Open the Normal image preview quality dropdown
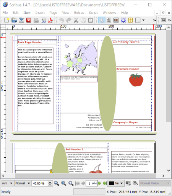The height and width of the screenshot is (196, 172). coord(23,183)
